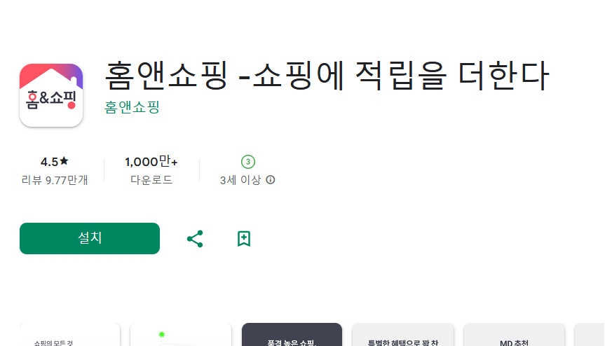Open content rating info icon

(x=271, y=180)
